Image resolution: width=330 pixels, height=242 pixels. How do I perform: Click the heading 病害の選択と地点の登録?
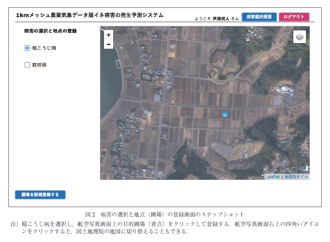pos(50,31)
